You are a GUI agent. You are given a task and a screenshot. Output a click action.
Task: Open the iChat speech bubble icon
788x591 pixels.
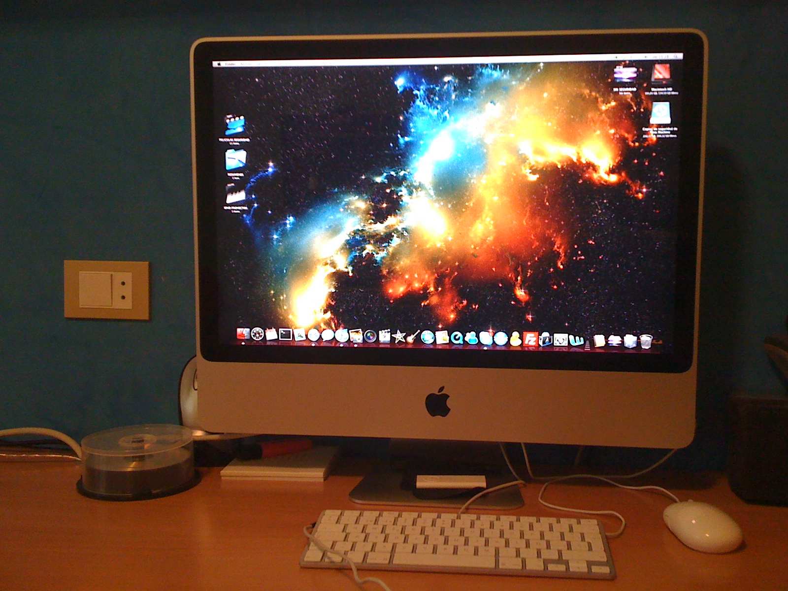328,335
